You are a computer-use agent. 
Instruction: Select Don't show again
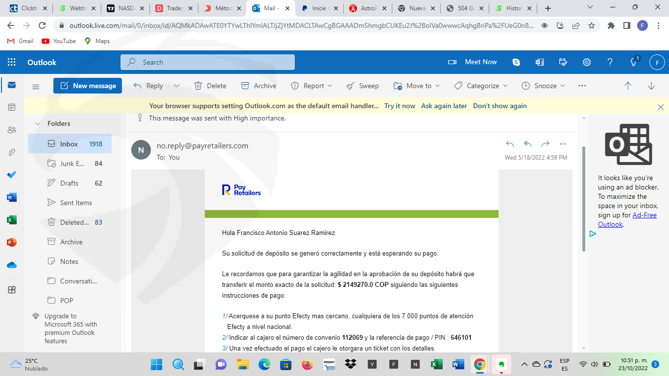point(500,106)
